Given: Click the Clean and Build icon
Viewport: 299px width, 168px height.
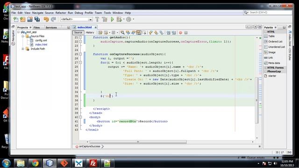Looking at the screenshot, I should pyautogui.click(x=105, y=19).
